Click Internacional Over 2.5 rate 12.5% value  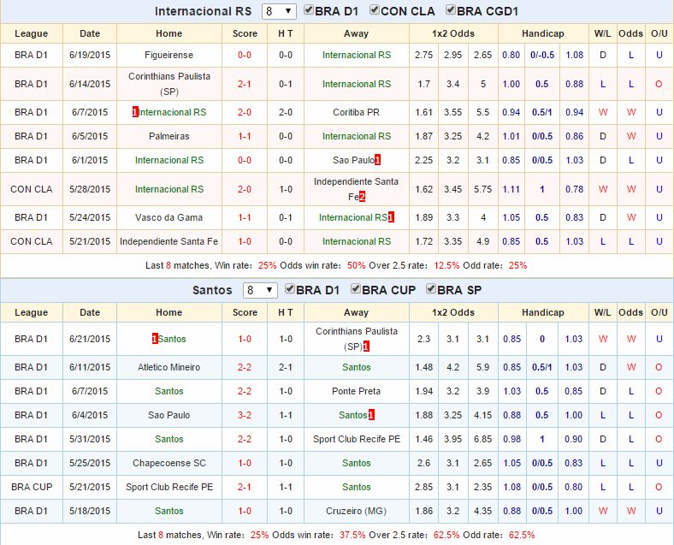(x=446, y=265)
